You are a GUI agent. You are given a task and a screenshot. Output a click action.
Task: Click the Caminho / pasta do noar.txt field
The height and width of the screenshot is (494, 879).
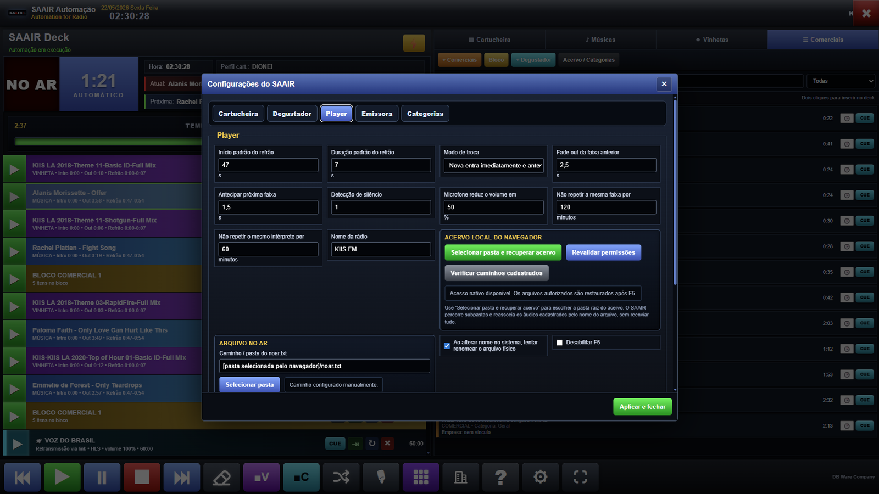click(325, 366)
